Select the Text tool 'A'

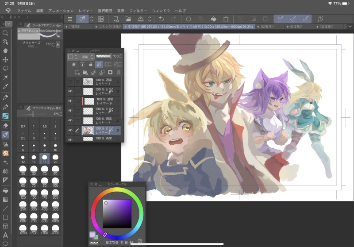(x=5, y=235)
